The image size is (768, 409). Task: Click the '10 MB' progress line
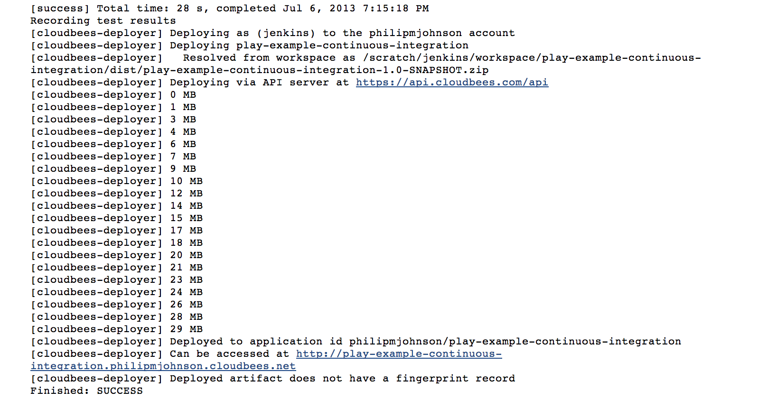(x=117, y=181)
